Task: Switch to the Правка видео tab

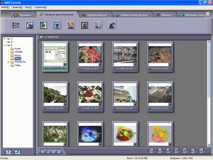Action: pyautogui.click(x=95, y=15)
